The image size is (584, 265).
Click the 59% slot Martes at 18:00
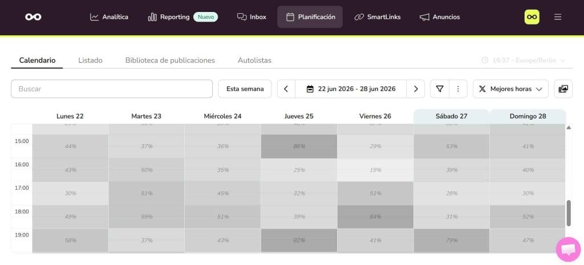pyautogui.click(x=147, y=217)
